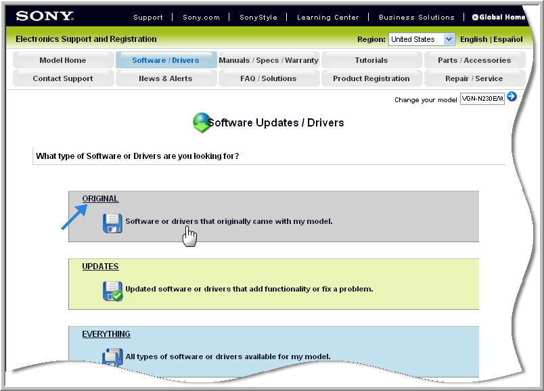Select the Model Home tab
This screenshot has width=544, height=391.
(63, 60)
